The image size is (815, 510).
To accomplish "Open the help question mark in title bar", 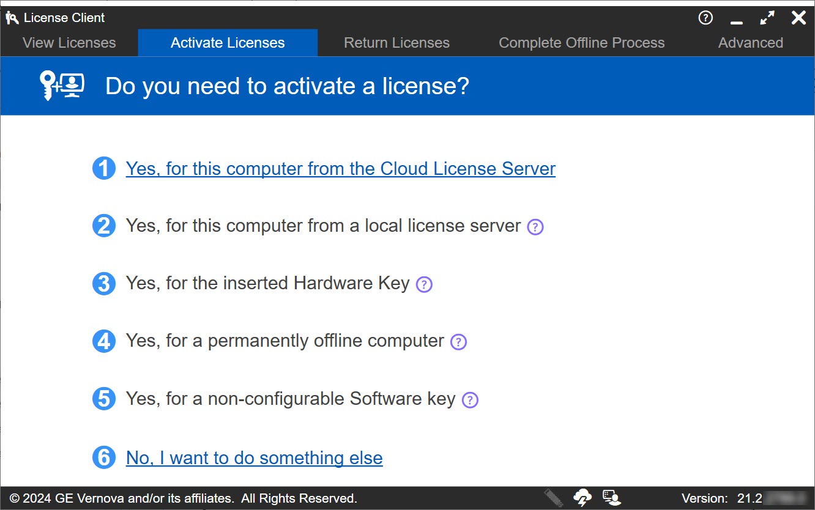I will pyautogui.click(x=705, y=18).
